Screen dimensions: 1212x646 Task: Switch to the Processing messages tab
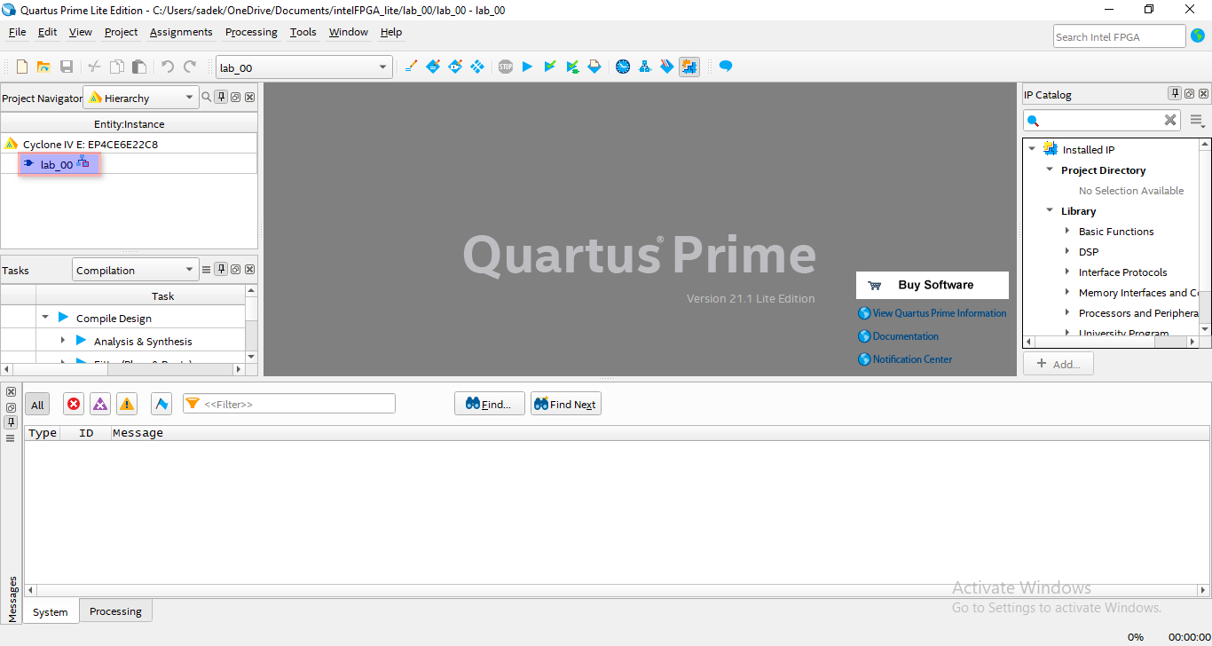pyautogui.click(x=115, y=611)
